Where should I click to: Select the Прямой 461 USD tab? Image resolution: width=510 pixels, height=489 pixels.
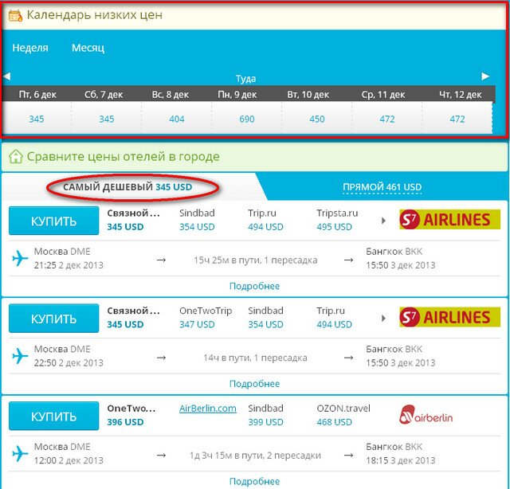tap(382, 187)
